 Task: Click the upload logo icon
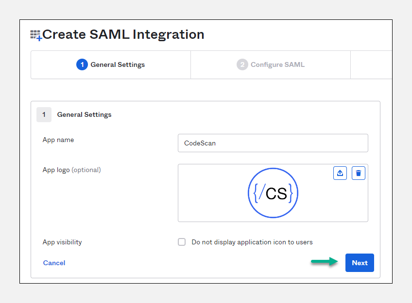[340, 173]
